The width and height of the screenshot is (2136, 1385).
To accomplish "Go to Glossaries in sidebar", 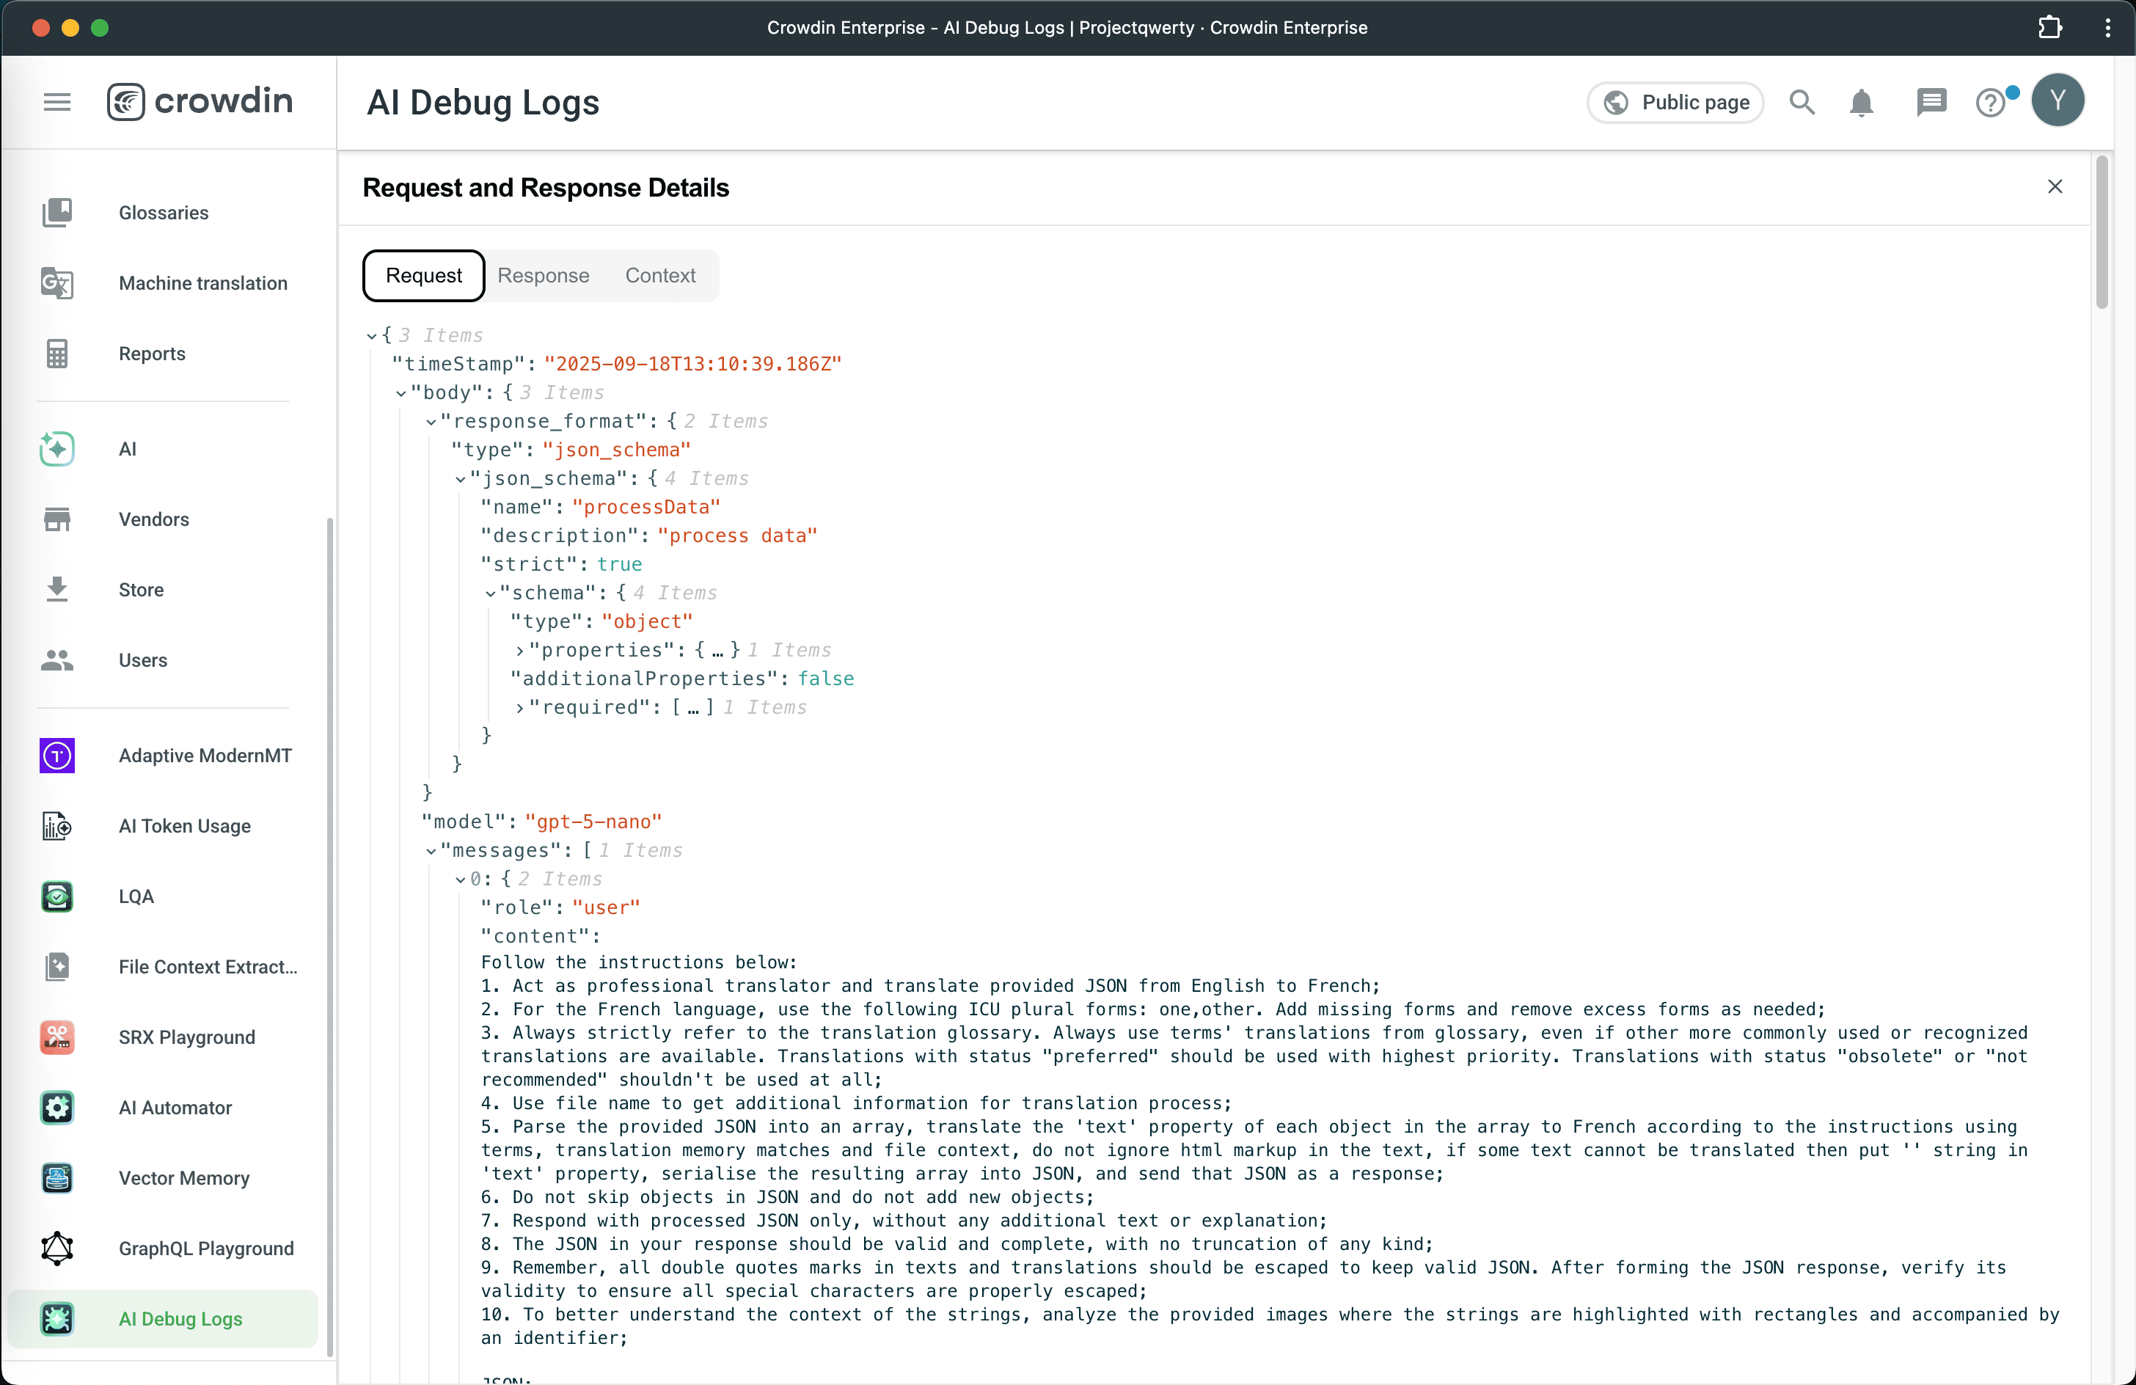I will tap(164, 213).
